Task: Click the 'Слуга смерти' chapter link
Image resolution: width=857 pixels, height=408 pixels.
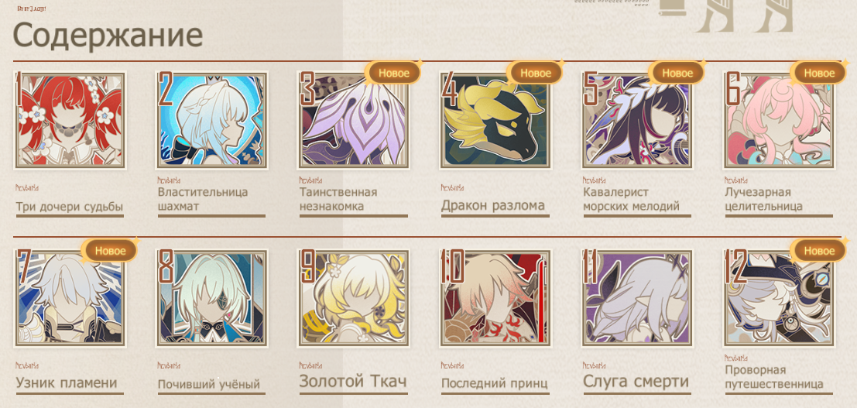Action: coord(636,381)
